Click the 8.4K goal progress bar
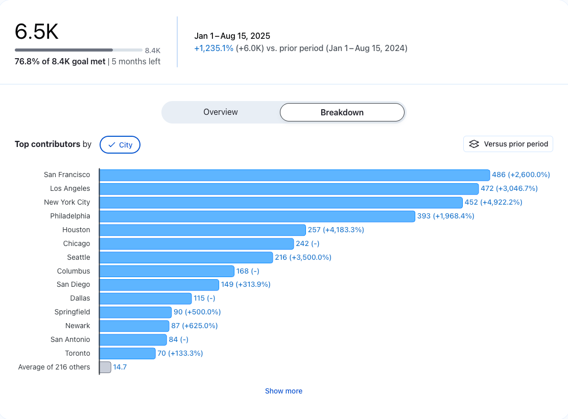The image size is (568, 419). coord(78,50)
